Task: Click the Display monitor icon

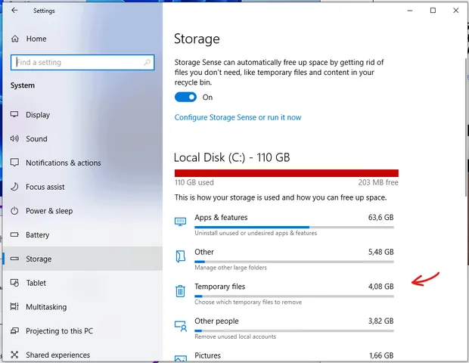Action: [14, 114]
